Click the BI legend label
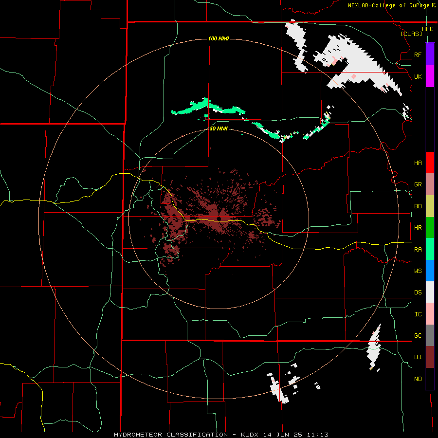 (x=418, y=357)
